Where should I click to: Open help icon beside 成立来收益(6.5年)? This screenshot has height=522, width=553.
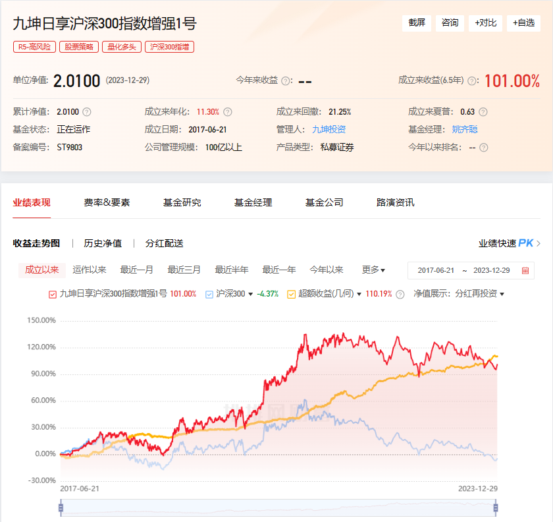click(x=471, y=81)
